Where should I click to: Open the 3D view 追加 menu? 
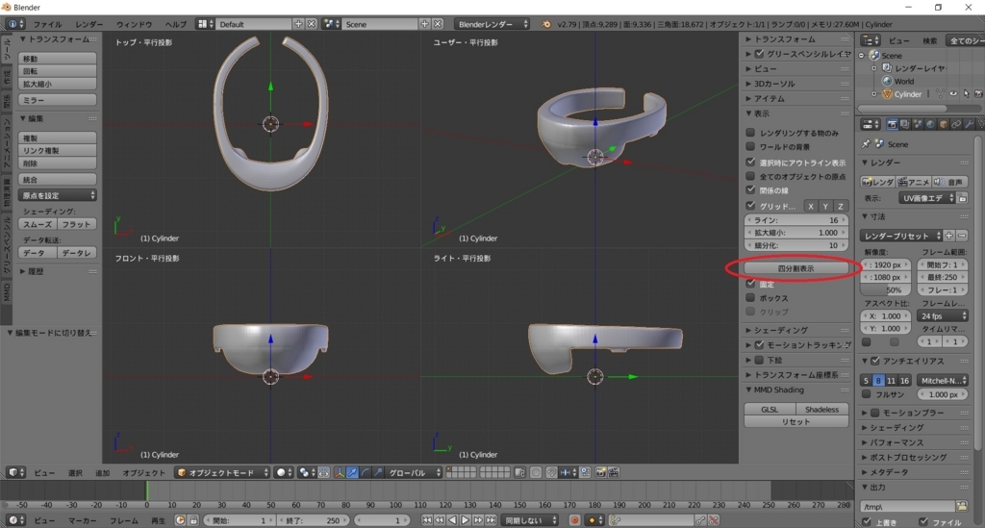102,472
